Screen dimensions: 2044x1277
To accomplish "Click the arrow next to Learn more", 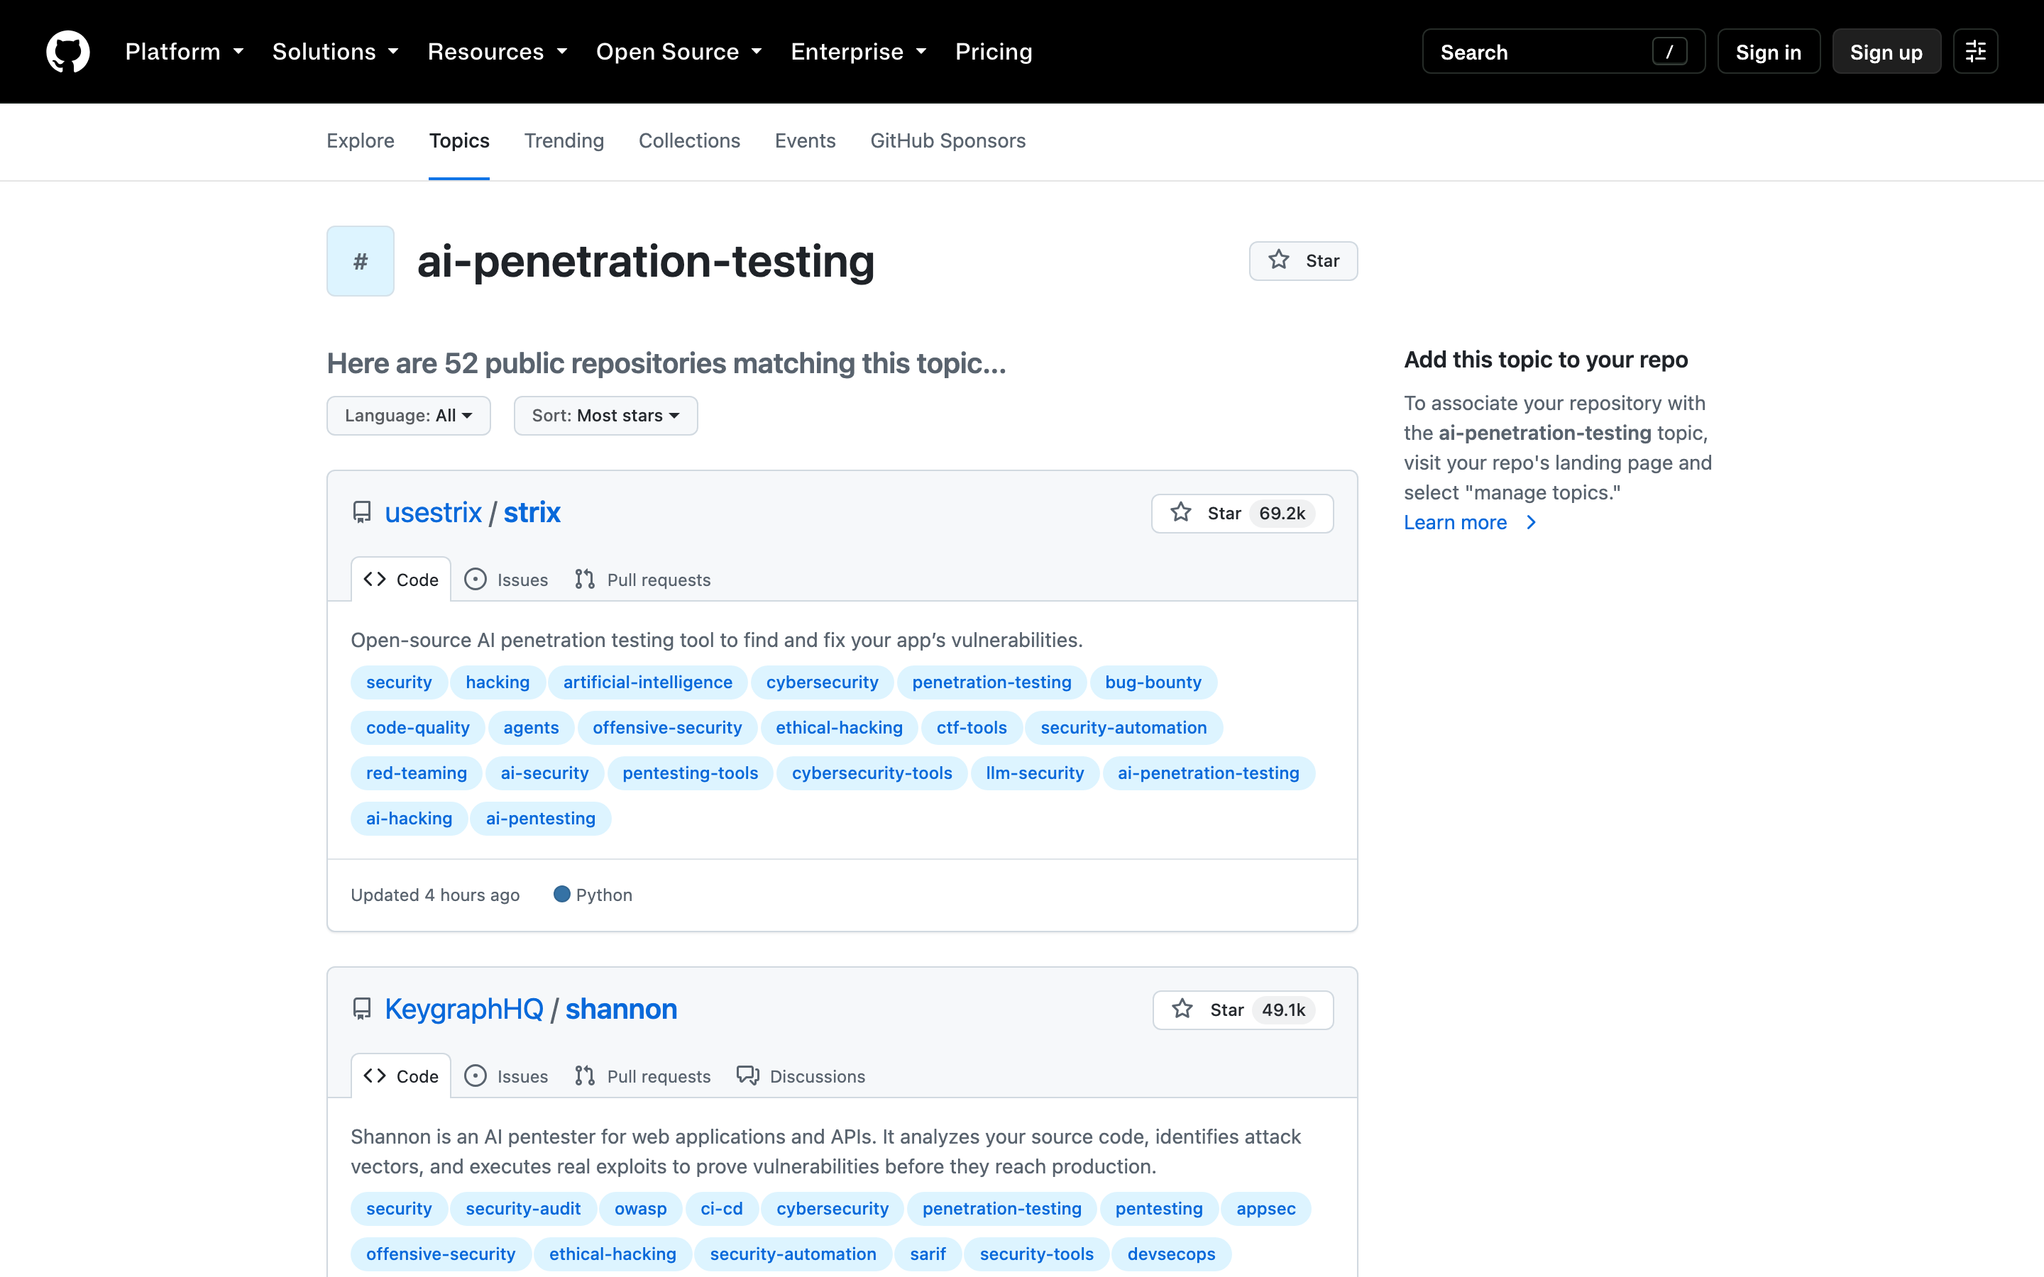I will click(1532, 523).
